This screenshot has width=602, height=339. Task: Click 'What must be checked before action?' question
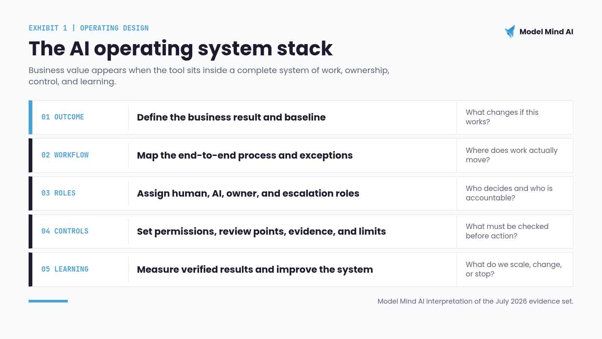[x=507, y=231]
